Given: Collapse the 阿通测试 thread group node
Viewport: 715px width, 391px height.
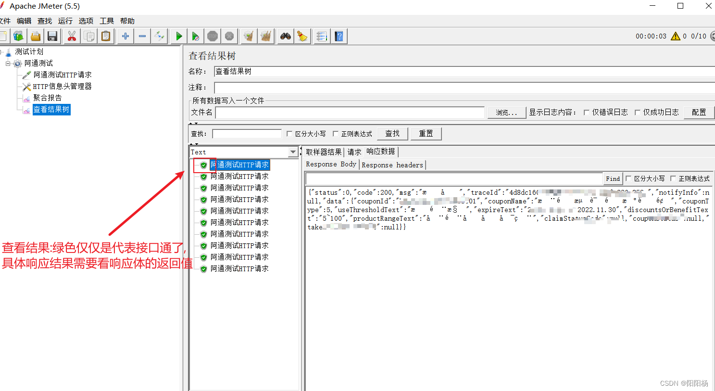Looking at the screenshot, I should 8,63.
